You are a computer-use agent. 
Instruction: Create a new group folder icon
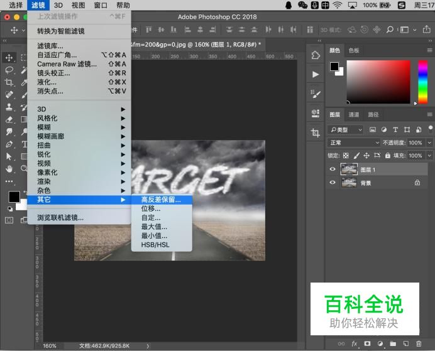(393, 344)
